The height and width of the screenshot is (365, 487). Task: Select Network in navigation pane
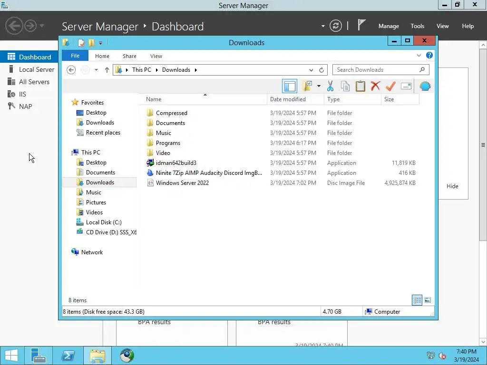[92, 252]
